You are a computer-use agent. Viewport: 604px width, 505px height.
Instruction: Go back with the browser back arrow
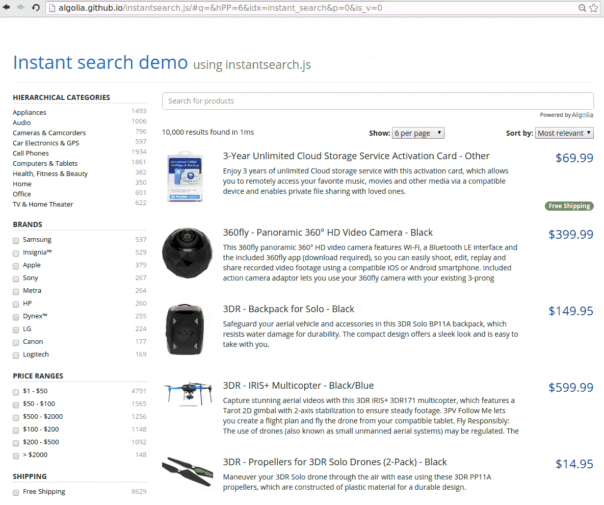(7, 7)
